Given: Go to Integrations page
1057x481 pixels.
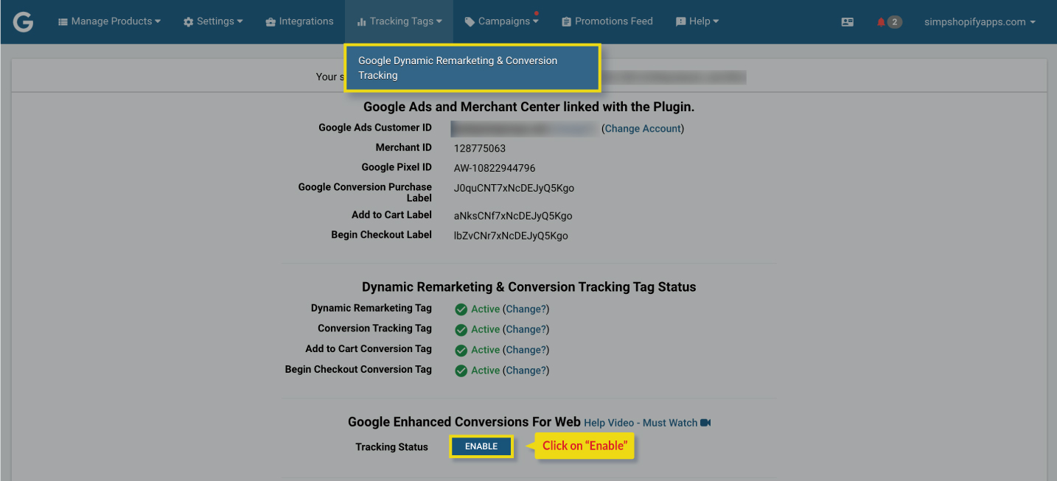Looking at the screenshot, I should click(299, 21).
